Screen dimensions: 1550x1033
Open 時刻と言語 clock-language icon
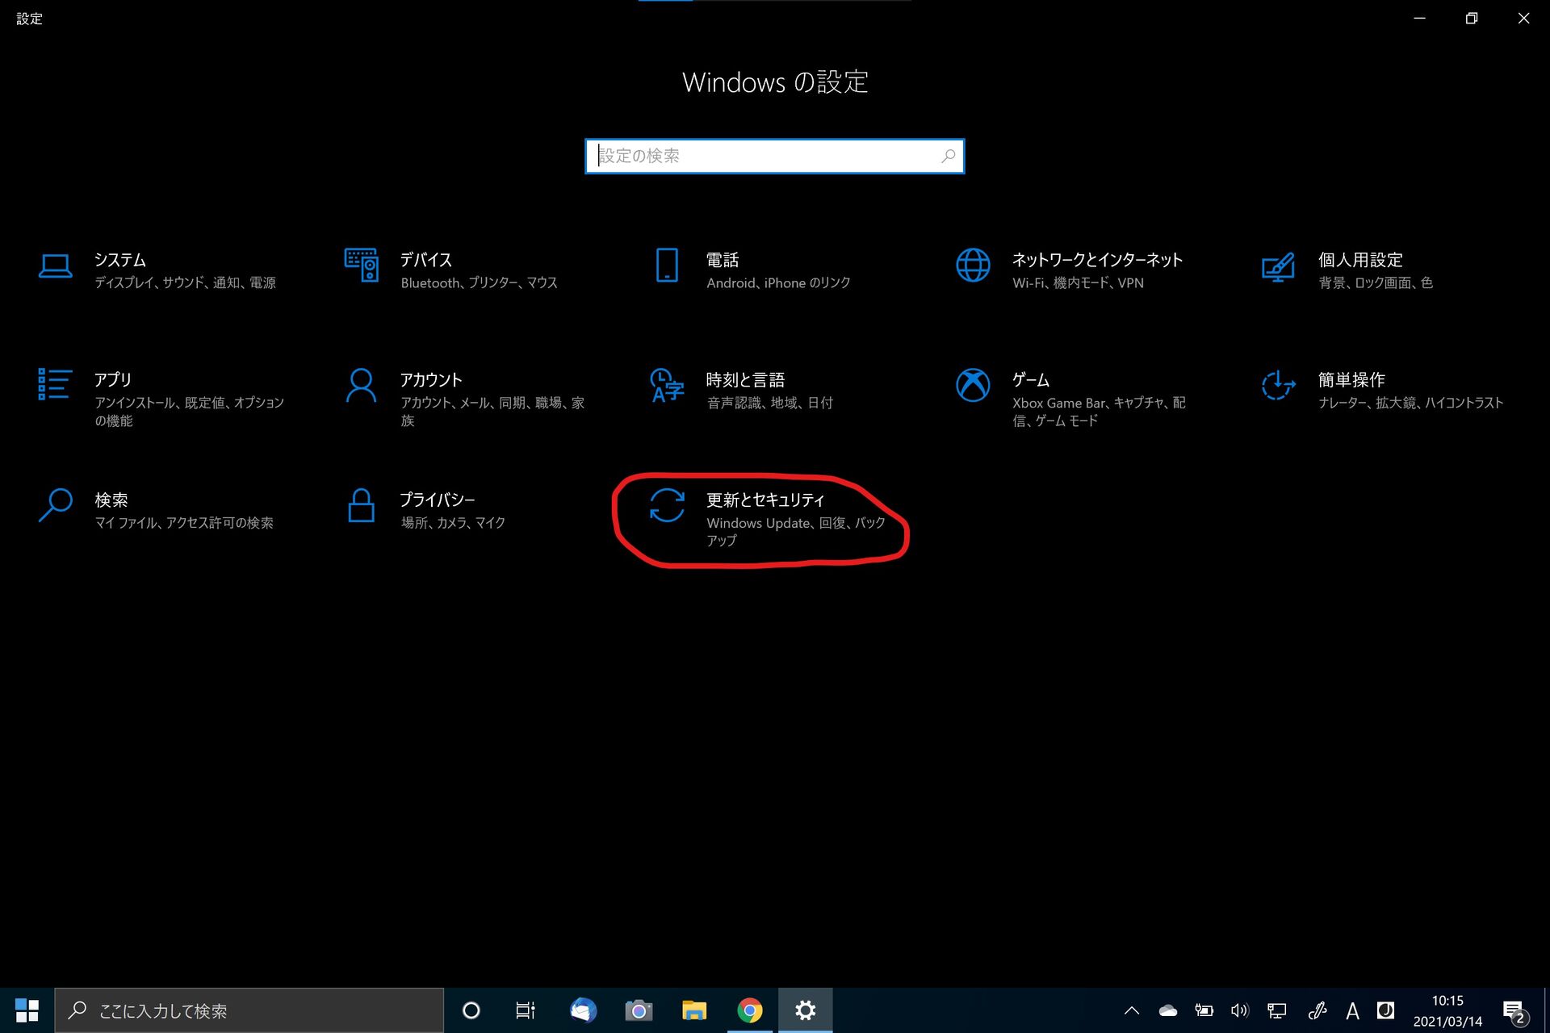point(667,385)
